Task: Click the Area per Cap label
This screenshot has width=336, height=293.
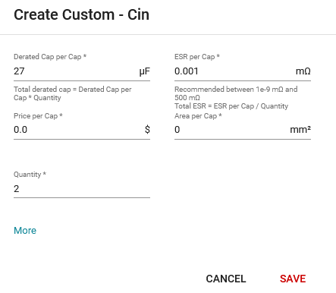Action: (x=198, y=116)
